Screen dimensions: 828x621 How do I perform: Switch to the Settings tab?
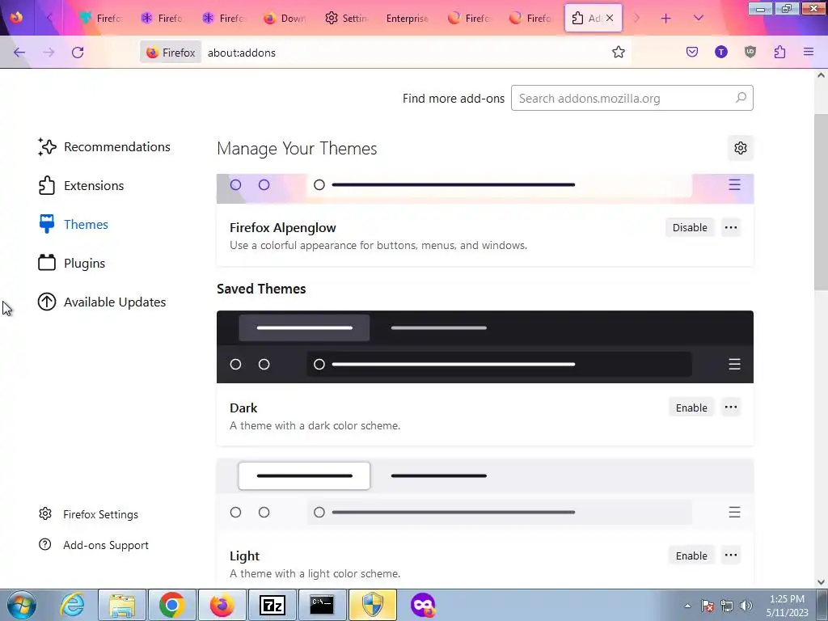click(346, 18)
